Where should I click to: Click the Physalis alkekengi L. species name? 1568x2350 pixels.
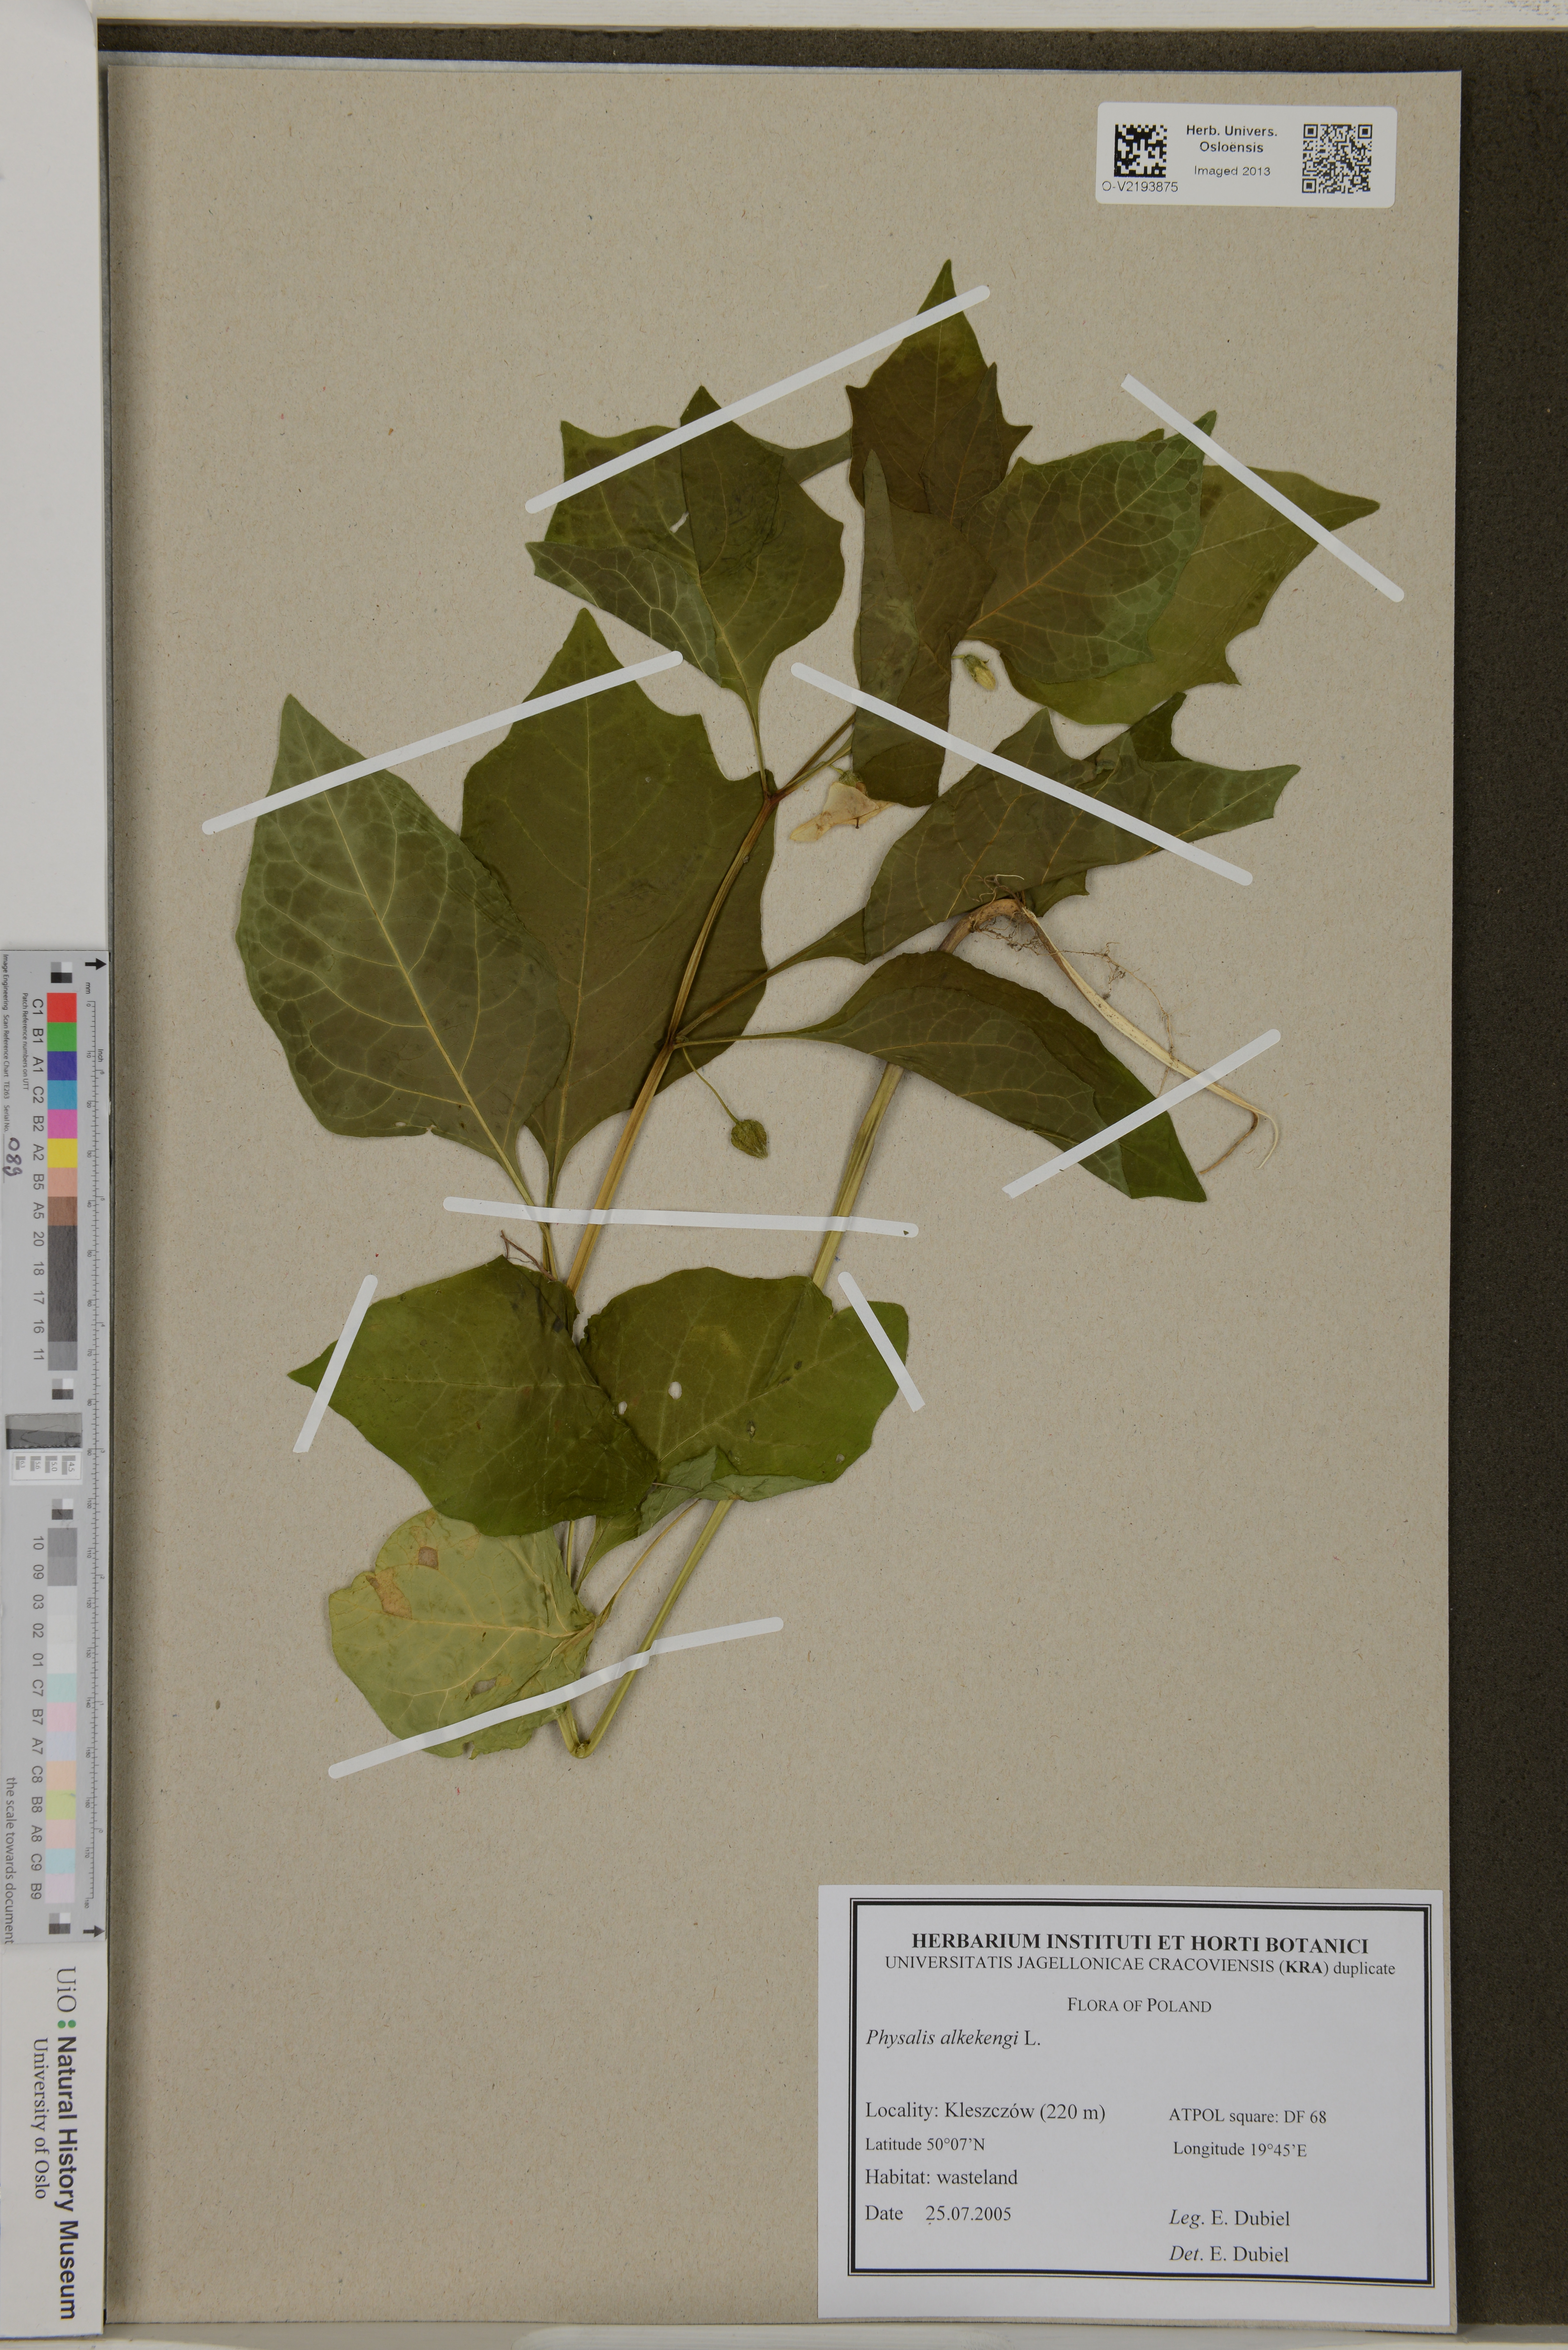(953, 2039)
